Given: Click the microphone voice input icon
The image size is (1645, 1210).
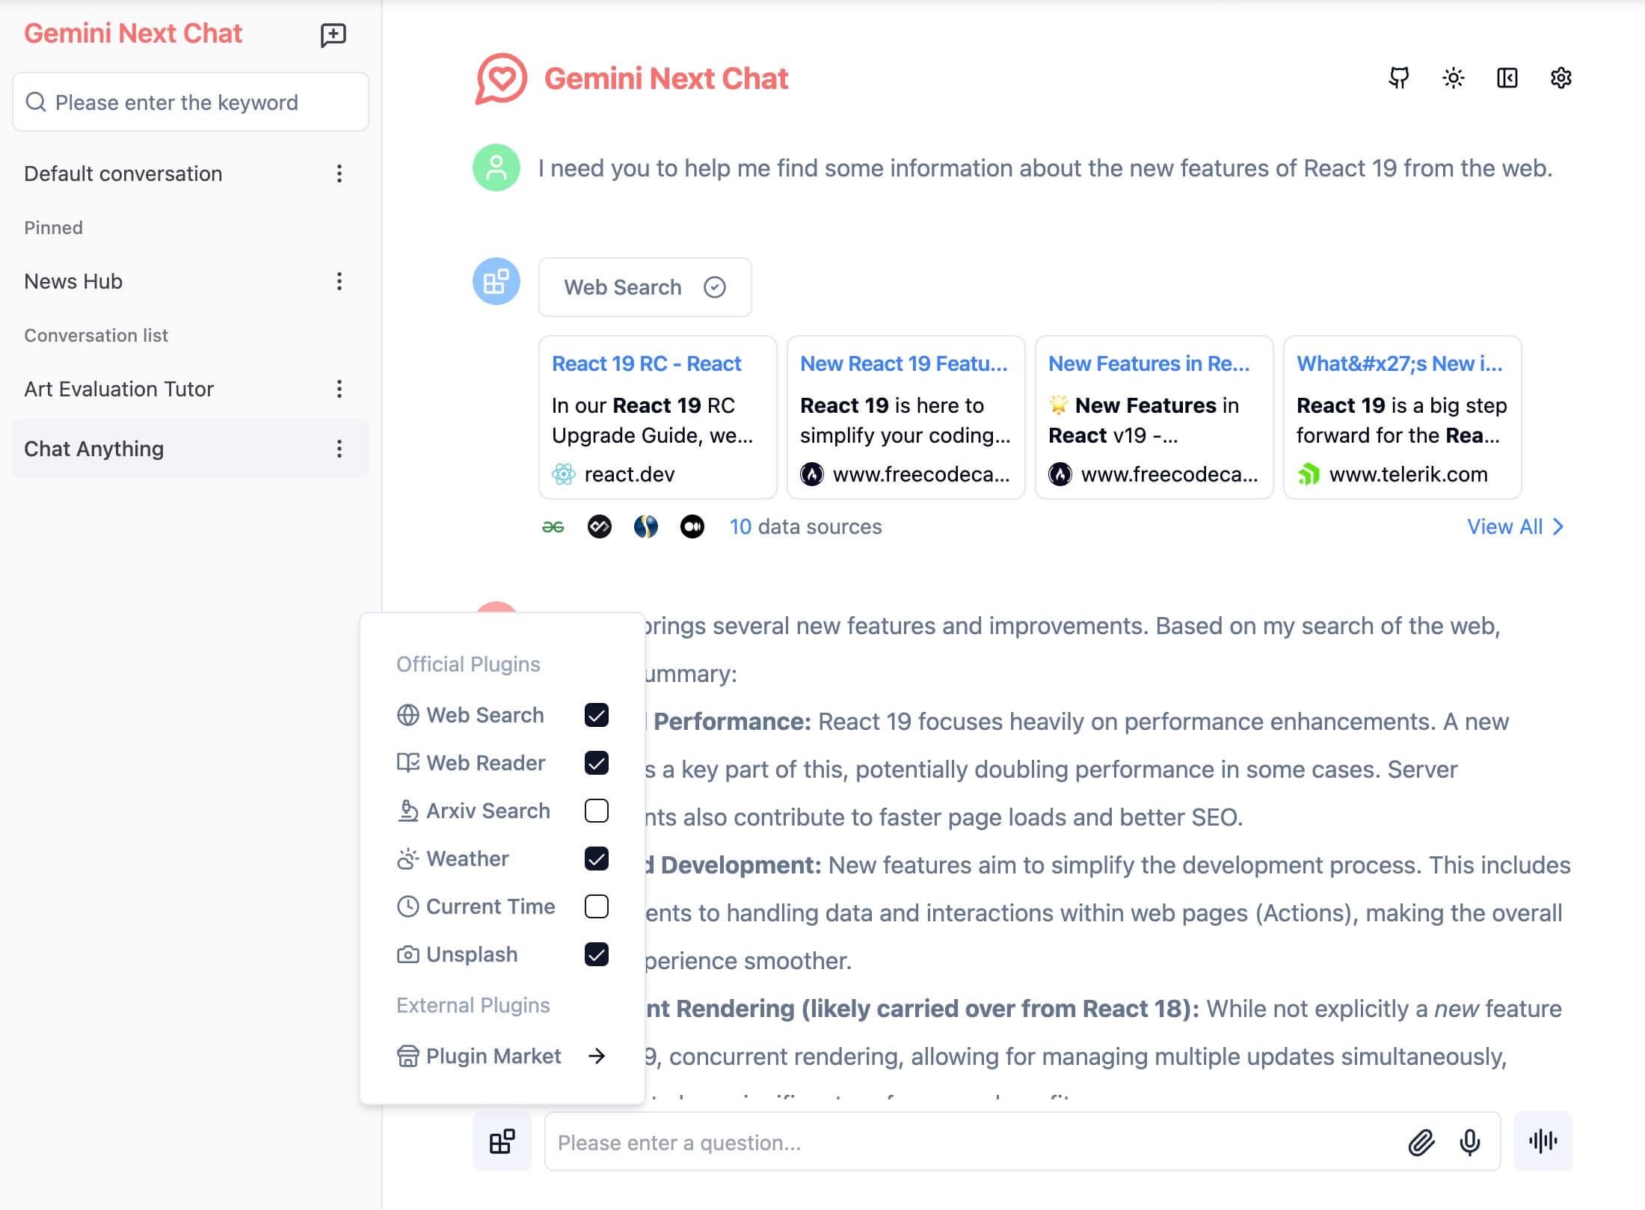Looking at the screenshot, I should (x=1469, y=1142).
